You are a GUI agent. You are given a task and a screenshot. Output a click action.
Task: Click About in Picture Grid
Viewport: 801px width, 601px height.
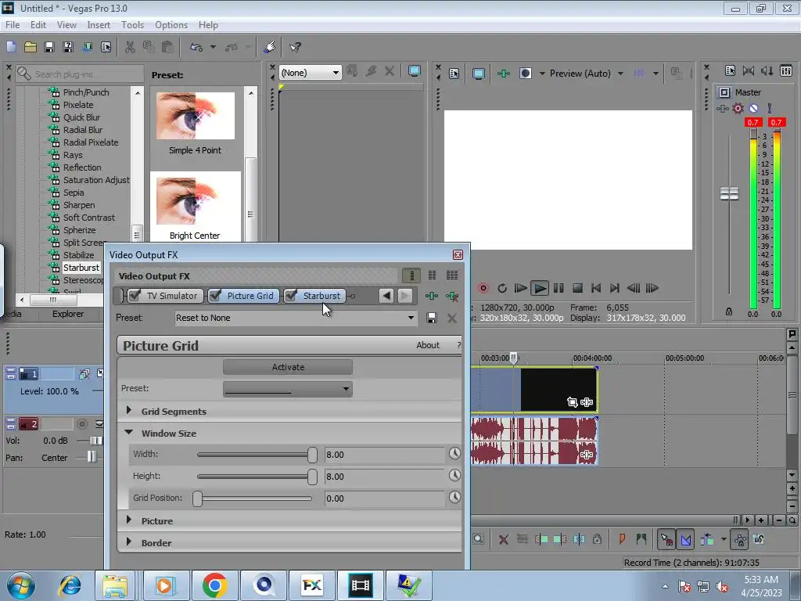[x=428, y=345]
